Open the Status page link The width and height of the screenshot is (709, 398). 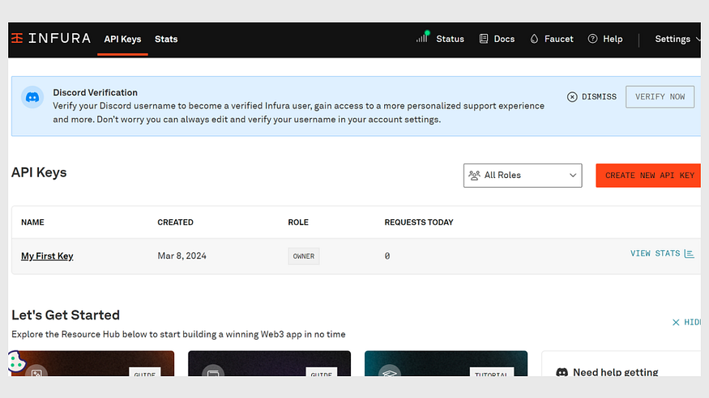(x=450, y=40)
